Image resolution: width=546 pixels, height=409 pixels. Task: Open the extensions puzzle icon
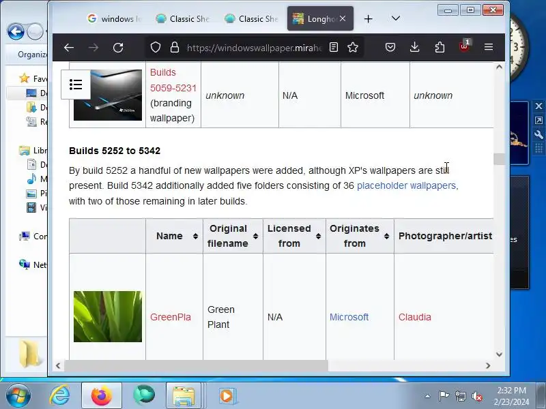(x=440, y=47)
